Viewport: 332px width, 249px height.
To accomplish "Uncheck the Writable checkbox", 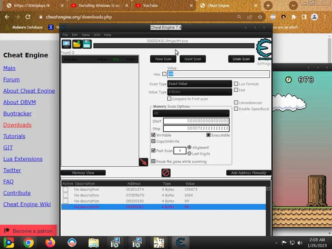I will click(x=153, y=135).
